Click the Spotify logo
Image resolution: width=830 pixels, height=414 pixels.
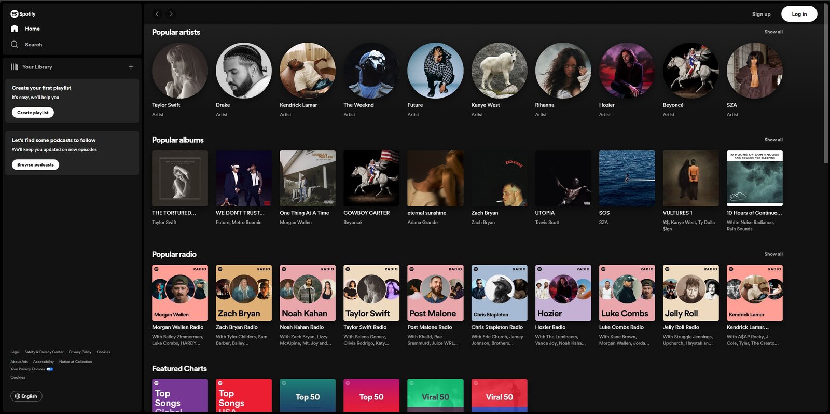[23, 14]
